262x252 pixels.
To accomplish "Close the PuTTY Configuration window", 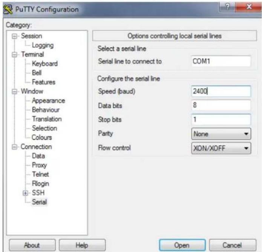I will pos(249,7).
